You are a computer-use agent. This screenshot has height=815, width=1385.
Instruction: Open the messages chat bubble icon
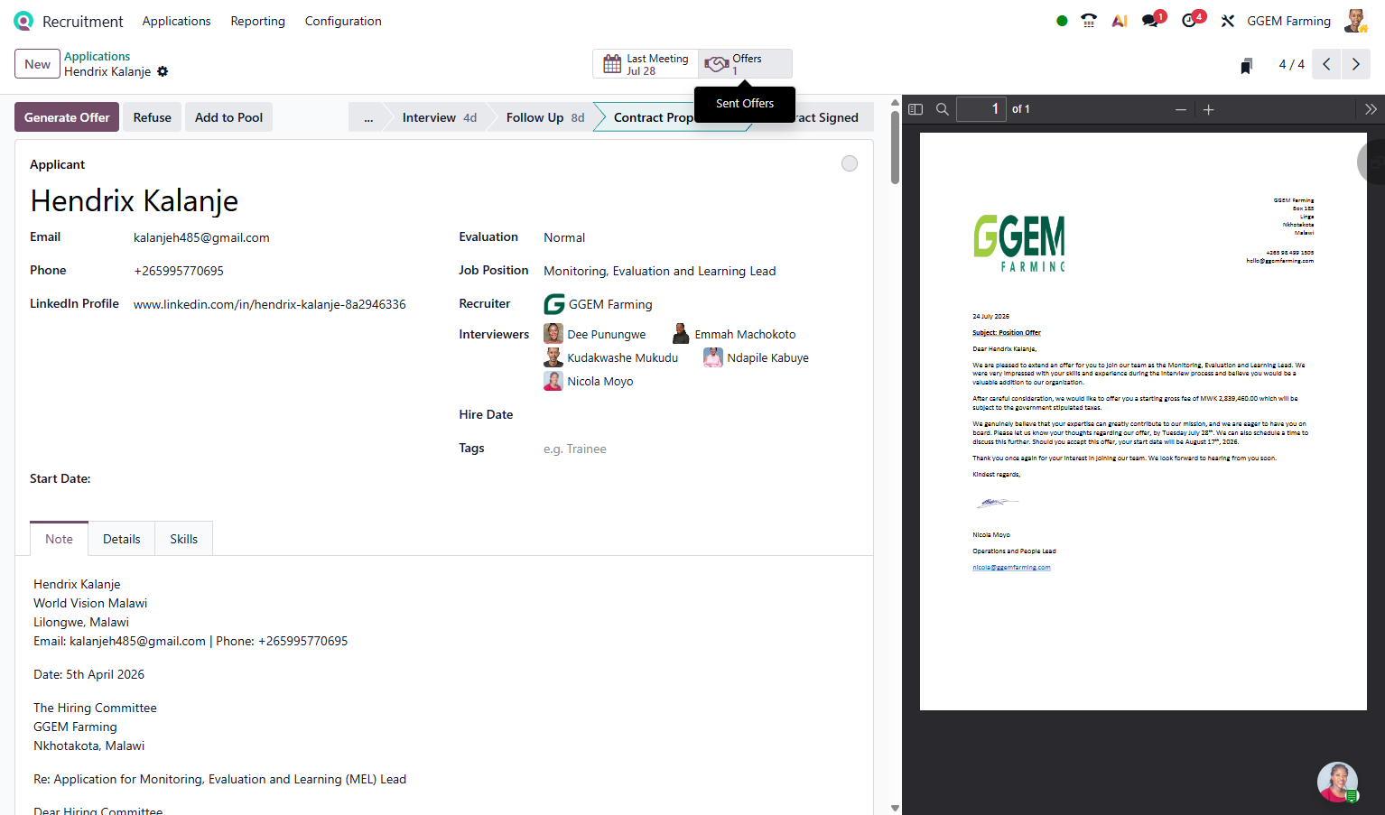[x=1150, y=21]
